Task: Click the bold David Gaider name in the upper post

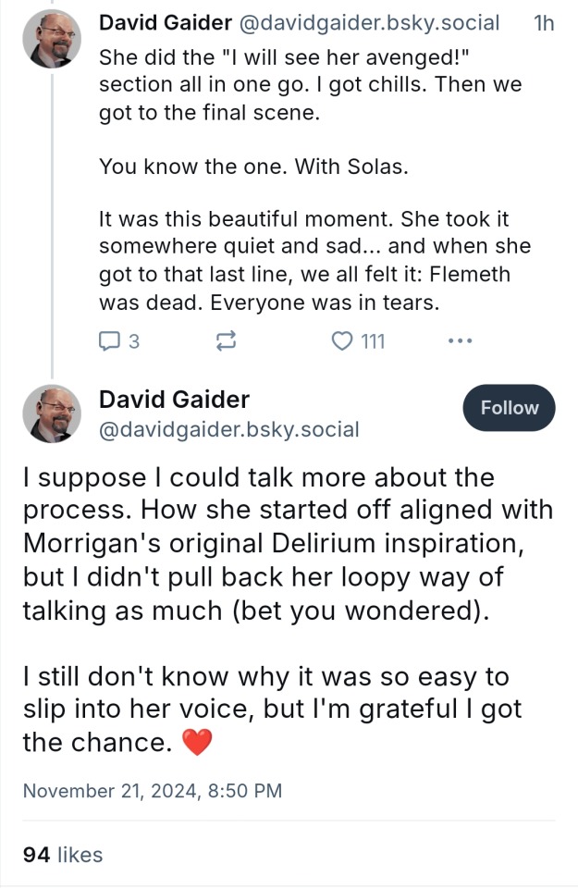Action: (x=165, y=23)
